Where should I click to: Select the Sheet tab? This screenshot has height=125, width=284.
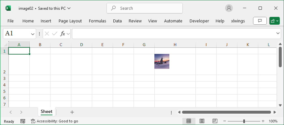point(47,112)
